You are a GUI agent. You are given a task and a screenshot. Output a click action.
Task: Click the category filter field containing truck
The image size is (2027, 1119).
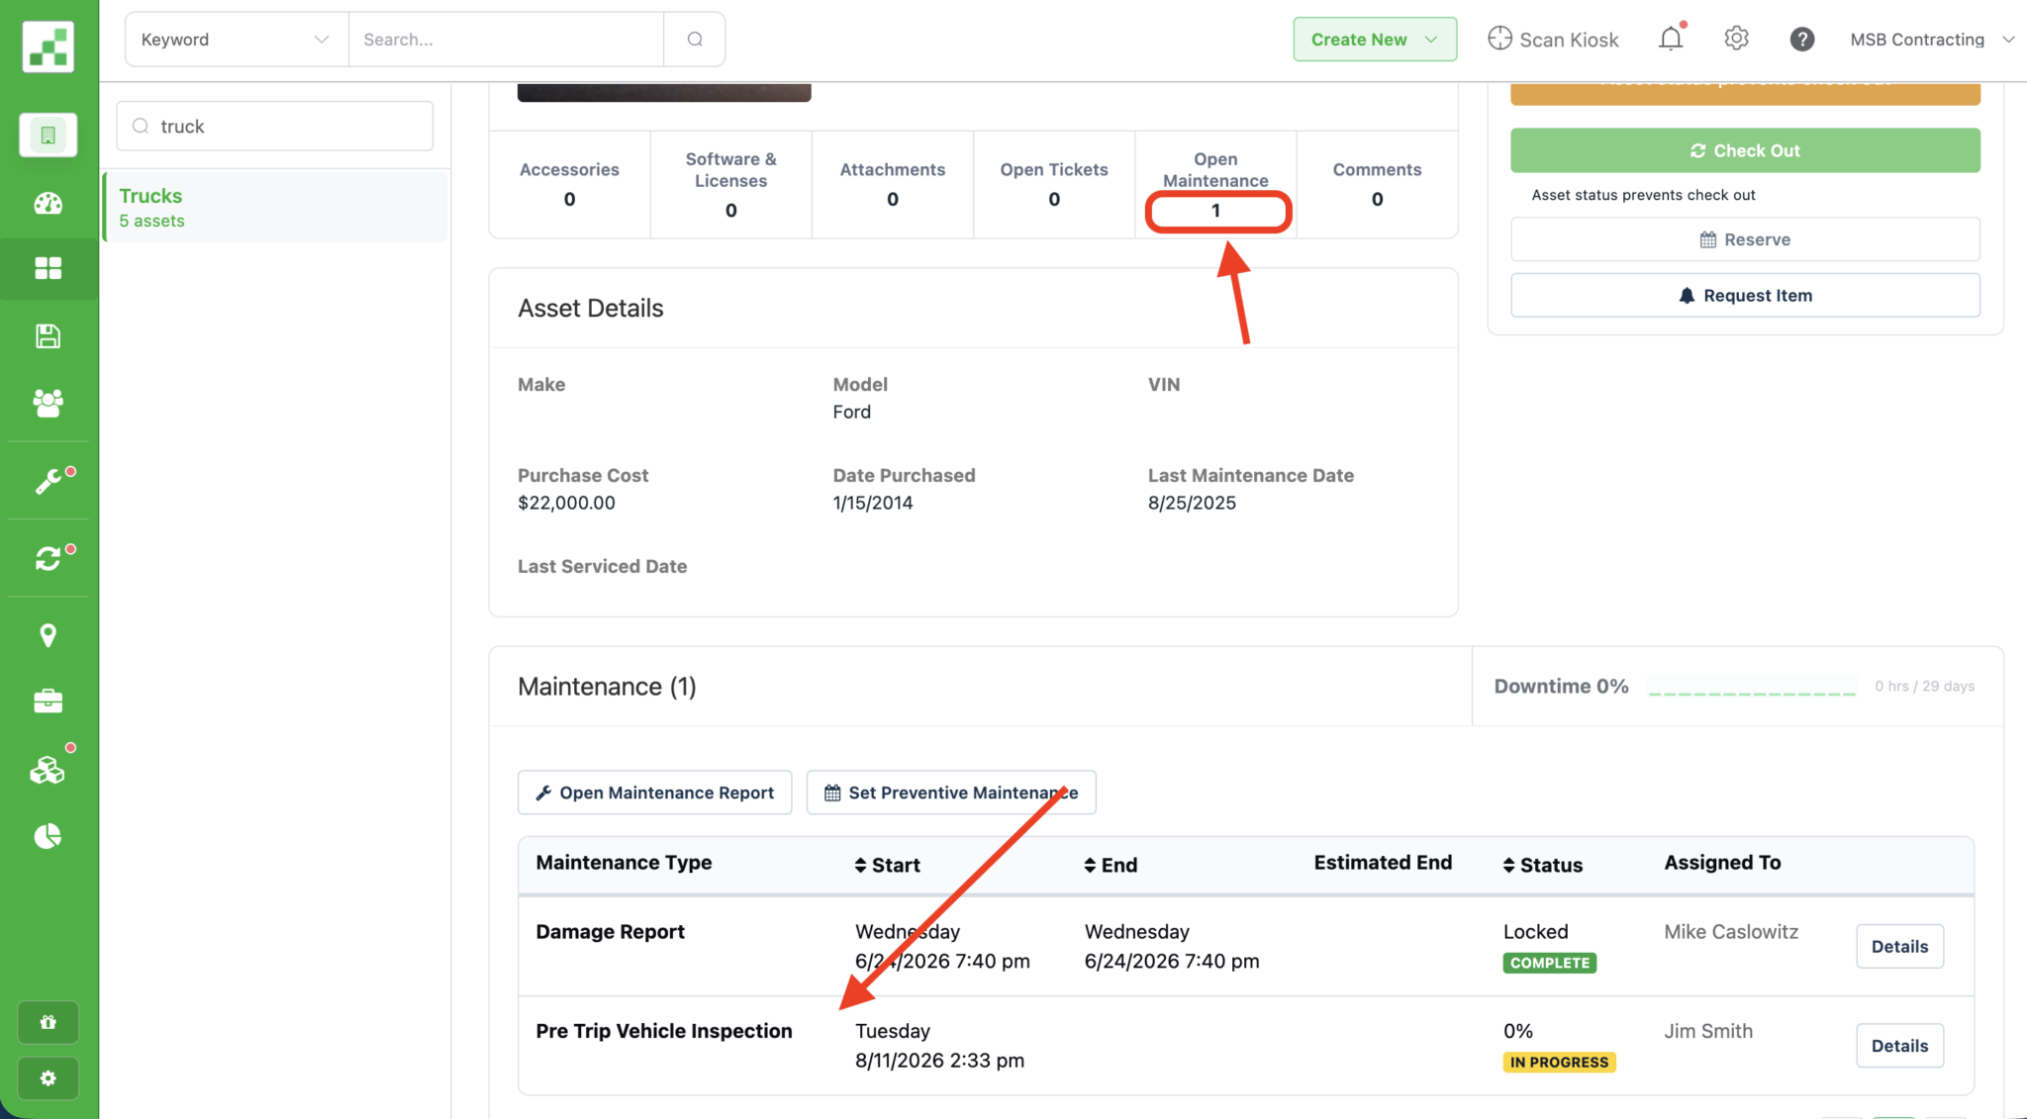pyautogui.click(x=275, y=126)
